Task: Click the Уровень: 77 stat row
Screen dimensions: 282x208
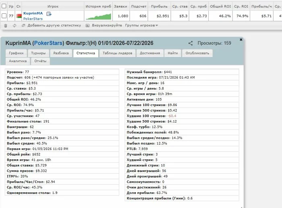Action: point(62,72)
